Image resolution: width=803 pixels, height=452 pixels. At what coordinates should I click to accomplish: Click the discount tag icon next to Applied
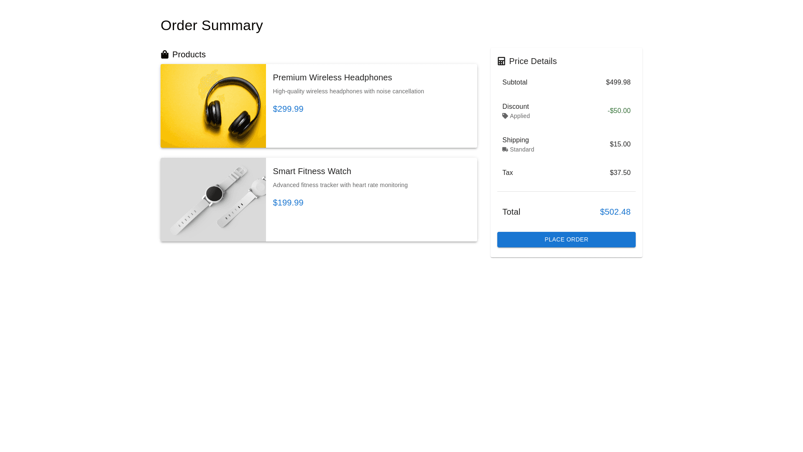[505, 116]
